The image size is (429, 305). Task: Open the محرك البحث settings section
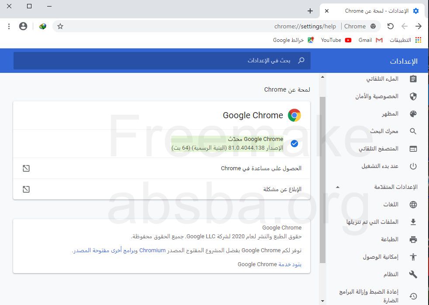click(384, 131)
